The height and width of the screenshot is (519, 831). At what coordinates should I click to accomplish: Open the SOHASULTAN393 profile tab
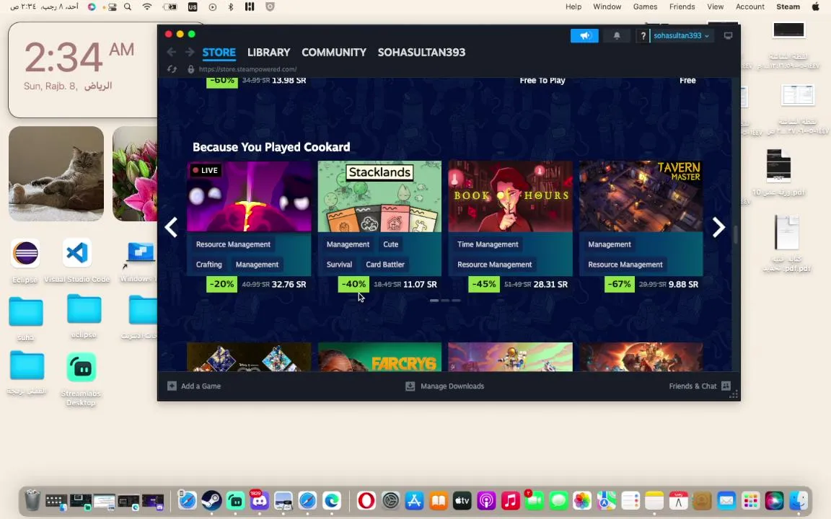tap(421, 53)
